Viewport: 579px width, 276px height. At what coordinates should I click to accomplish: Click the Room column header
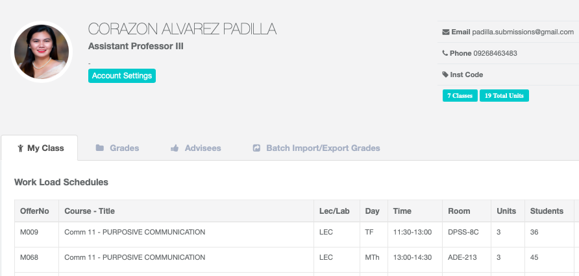(x=459, y=211)
